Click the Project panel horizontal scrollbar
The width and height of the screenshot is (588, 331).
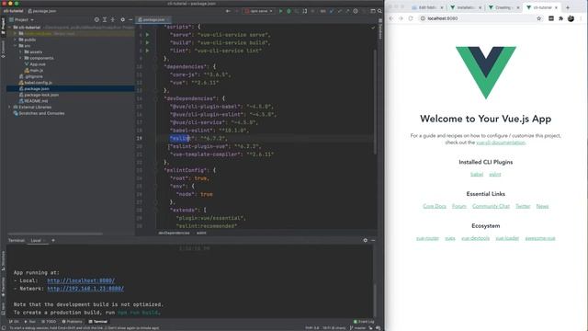(x=55, y=234)
